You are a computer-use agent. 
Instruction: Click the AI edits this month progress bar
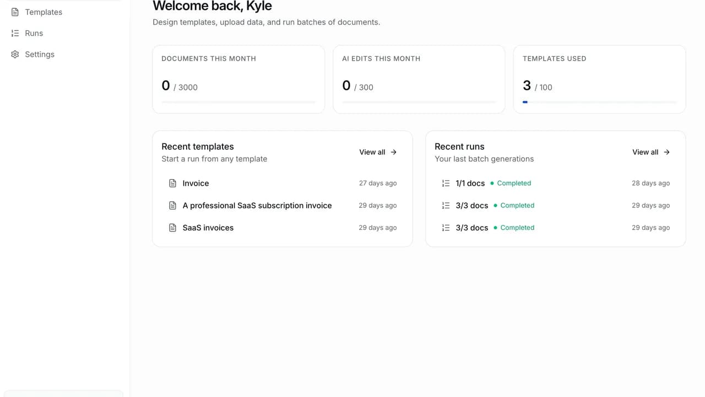419,102
